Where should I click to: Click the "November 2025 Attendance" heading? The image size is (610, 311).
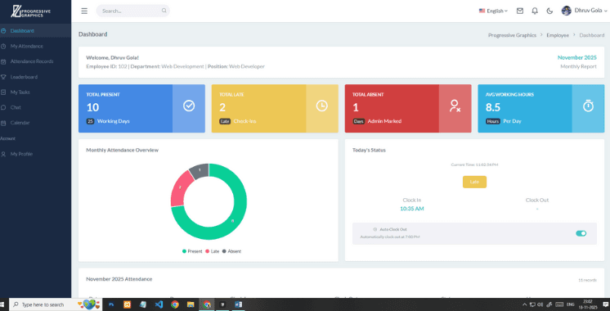119,279
